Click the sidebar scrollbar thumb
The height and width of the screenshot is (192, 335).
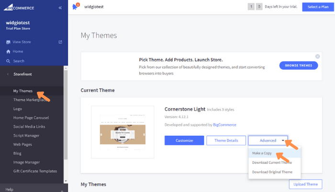click(66, 115)
